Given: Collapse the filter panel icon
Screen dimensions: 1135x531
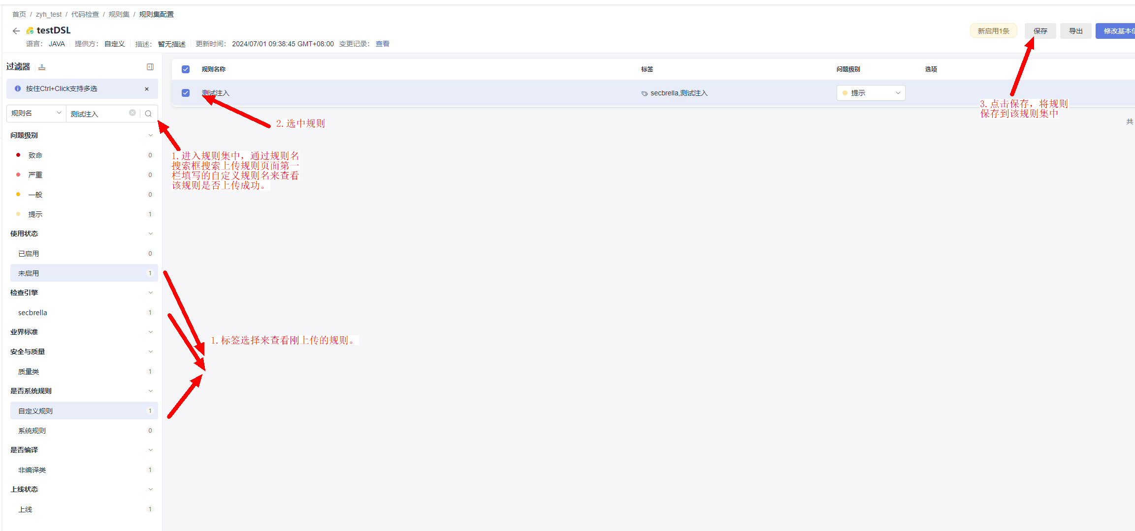Looking at the screenshot, I should coord(150,67).
